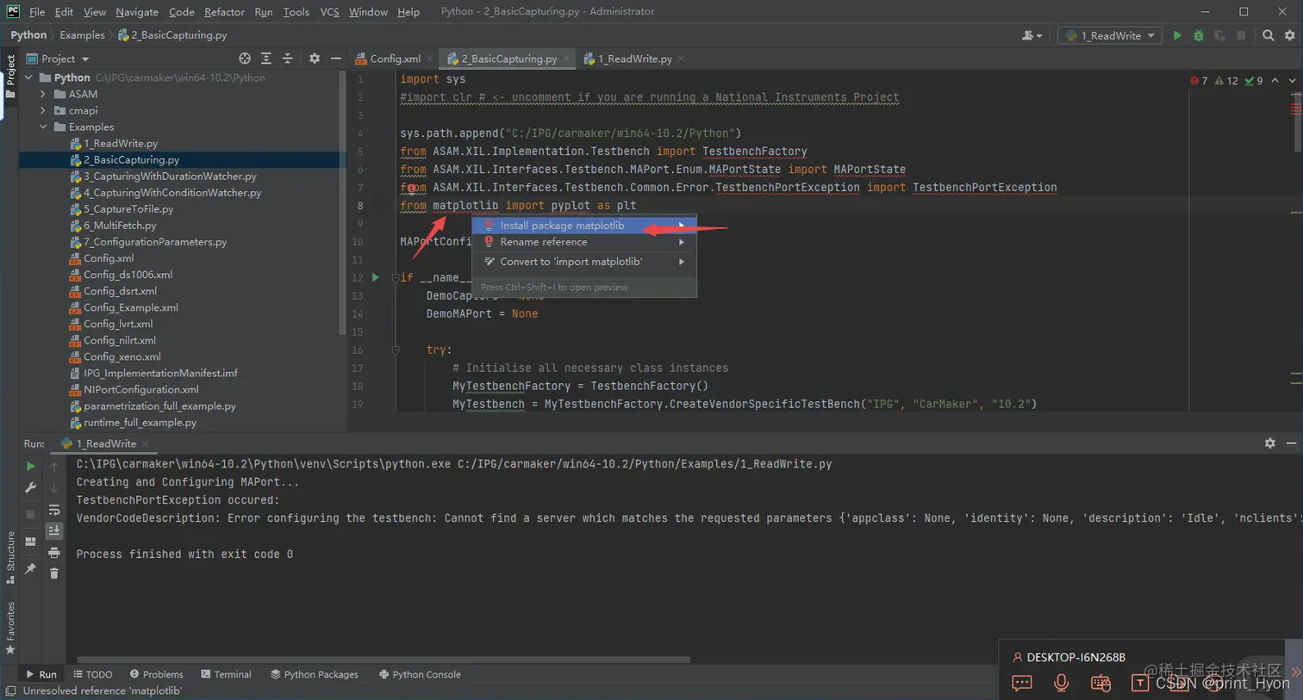Open Run panel settings gear
The image size is (1303, 700).
(1269, 443)
